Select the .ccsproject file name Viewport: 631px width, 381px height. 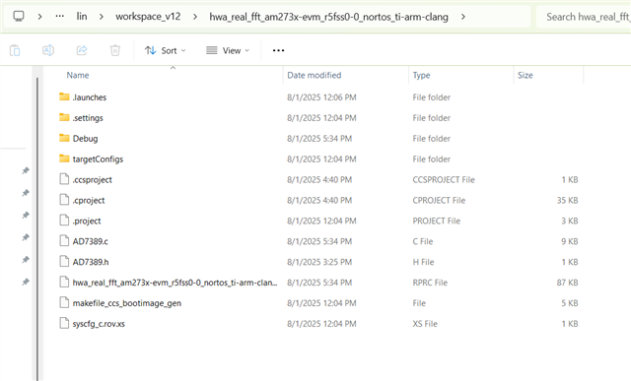92,179
